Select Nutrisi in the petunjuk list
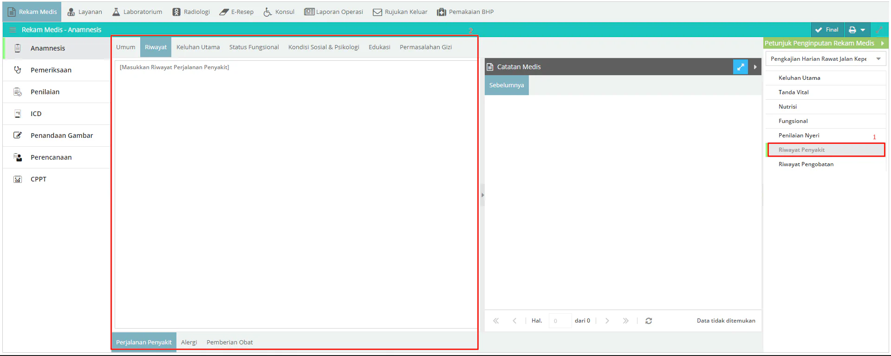The height and width of the screenshot is (356, 891). 826,107
